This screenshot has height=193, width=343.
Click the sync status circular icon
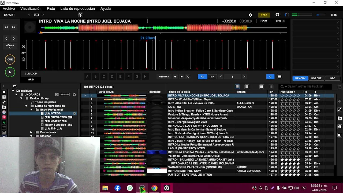286,15
